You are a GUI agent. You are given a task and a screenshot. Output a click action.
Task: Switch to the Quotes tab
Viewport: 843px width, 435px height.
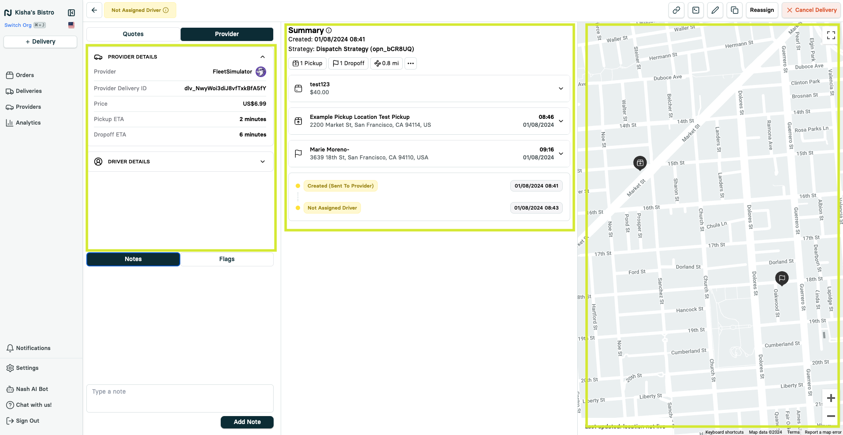[133, 34]
